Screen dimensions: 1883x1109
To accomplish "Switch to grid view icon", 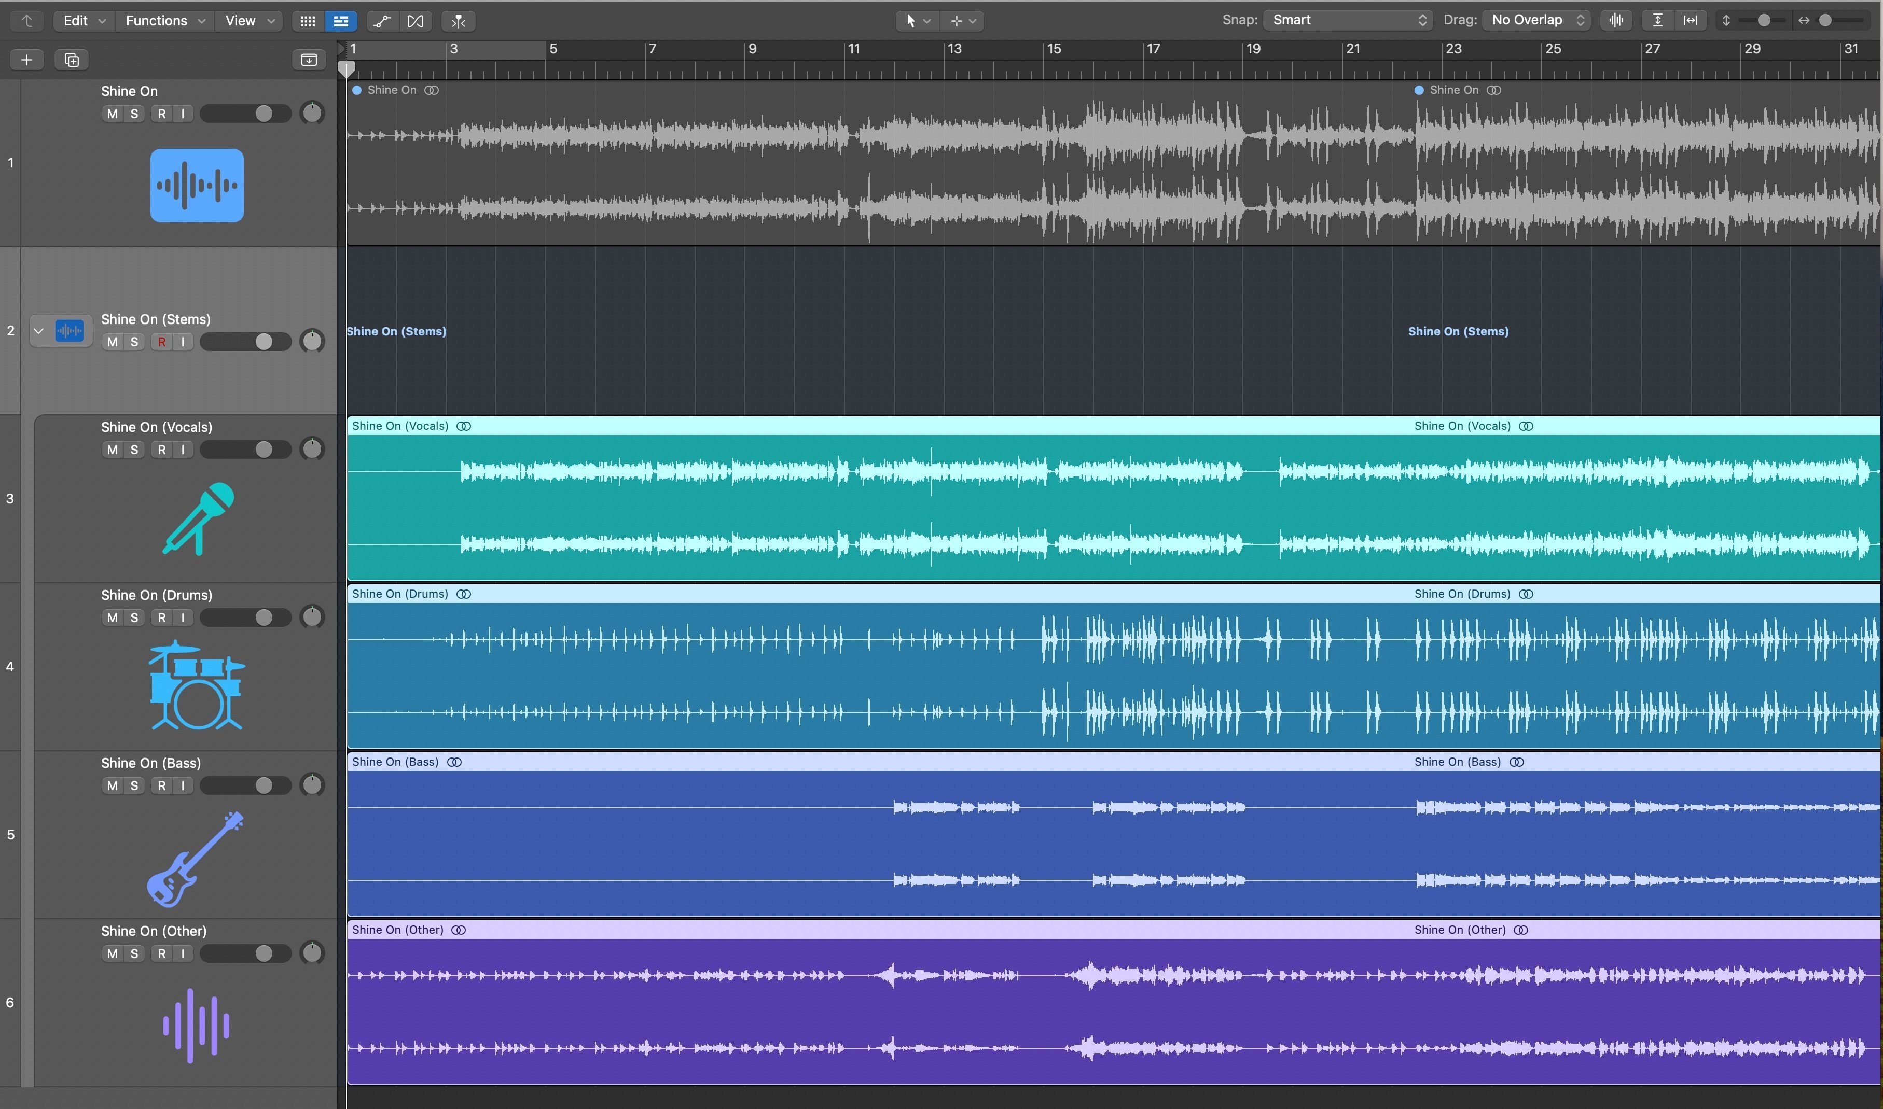I will click(x=307, y=21).
